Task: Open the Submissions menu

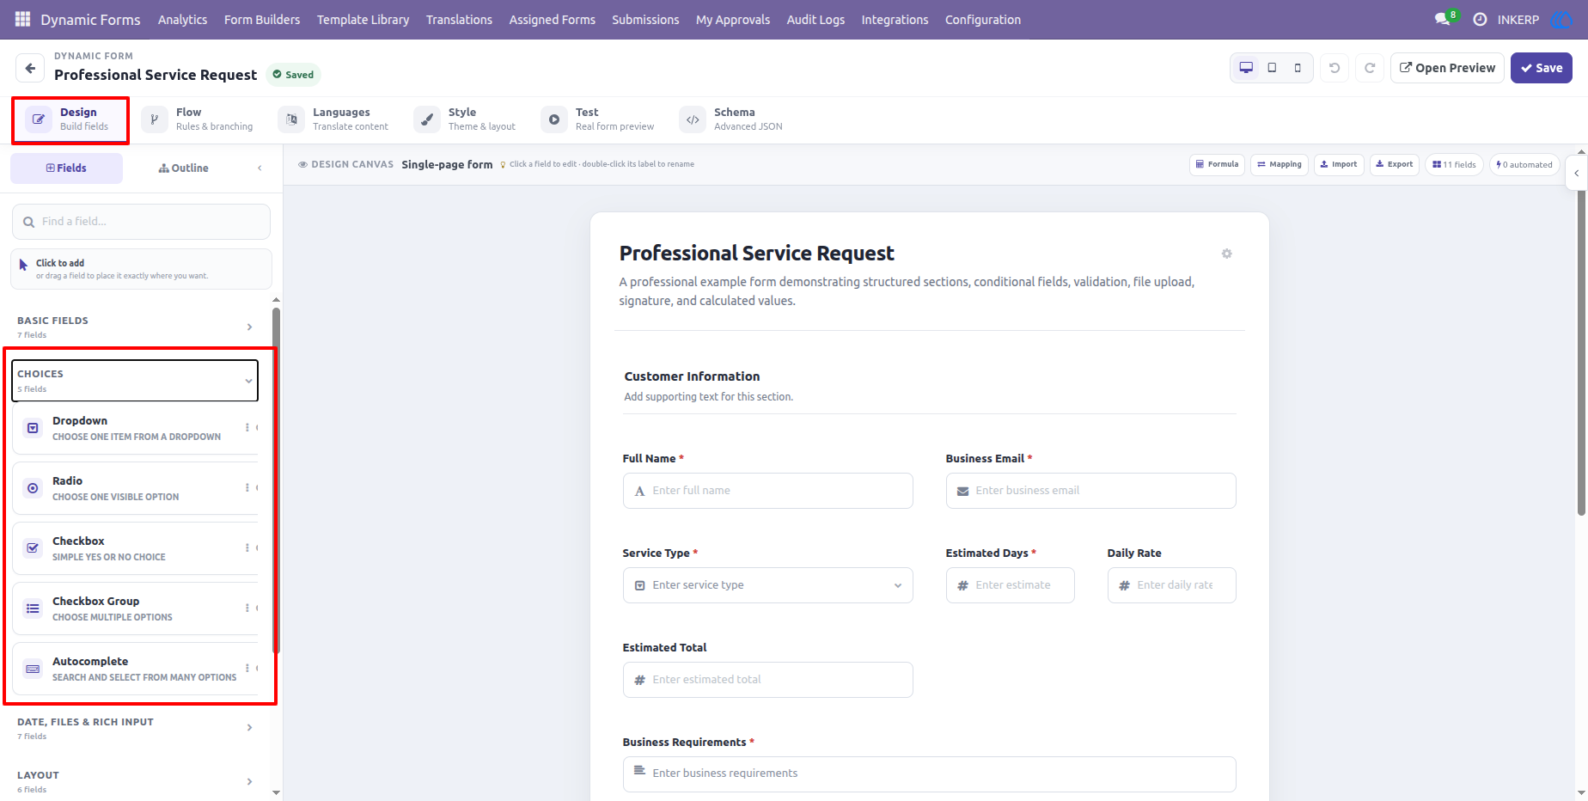Action: (645, 19)
